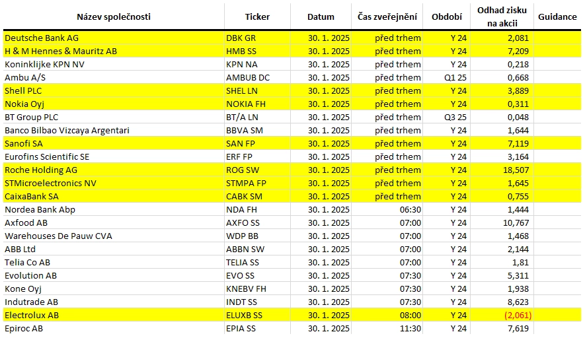Click the Ticker column header

tap(257, 17)
